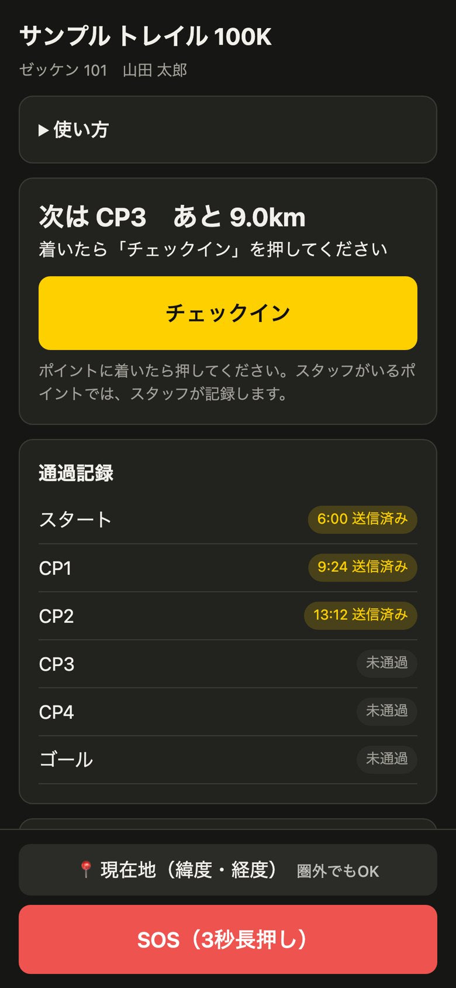This screenshot has width=456, height=988.
Task: Select the CP4 未通過 status badge
Action: [387, 711]
